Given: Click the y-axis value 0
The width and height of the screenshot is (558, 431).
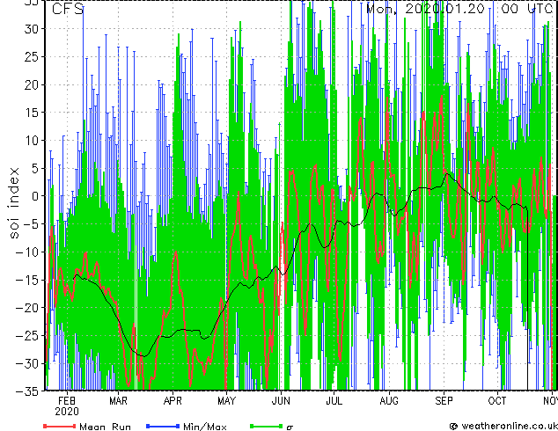Looking at the screenshot, I should (35, 196).
